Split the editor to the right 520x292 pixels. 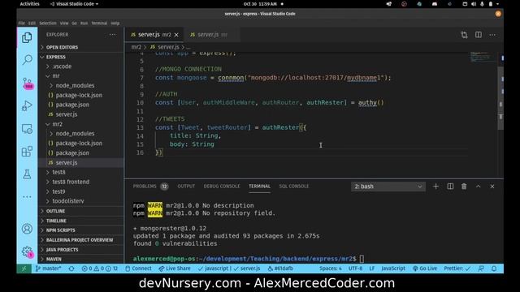479,35
